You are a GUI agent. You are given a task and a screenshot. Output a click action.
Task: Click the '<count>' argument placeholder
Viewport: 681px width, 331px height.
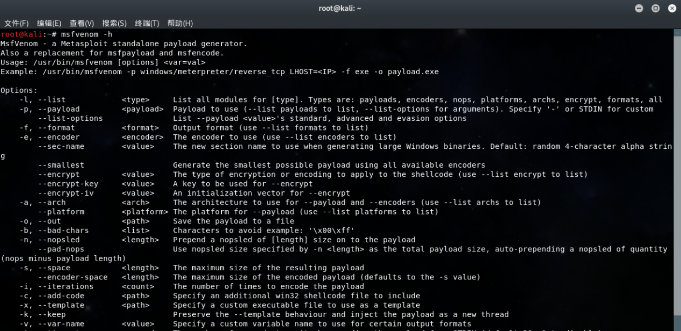pyautogui.click(x=138, y=286)
